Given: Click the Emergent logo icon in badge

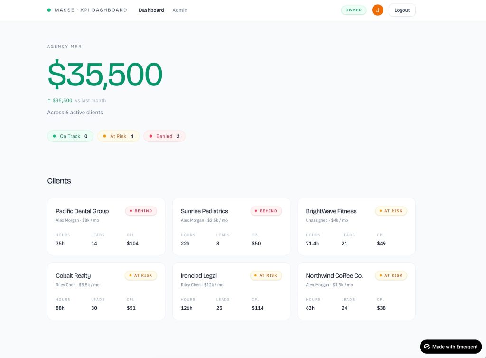Looking at the screenshot, I should point(427,347).
